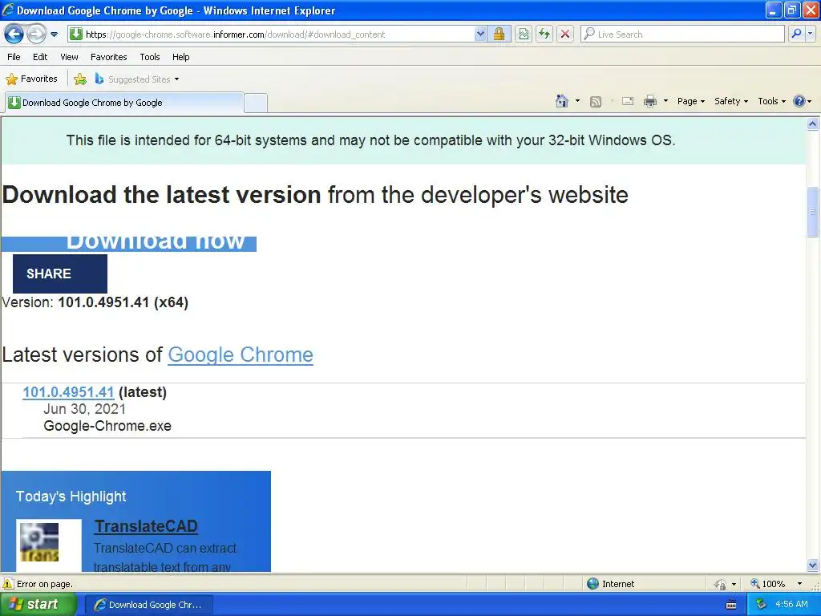Click the Download now button

(129, 243)
